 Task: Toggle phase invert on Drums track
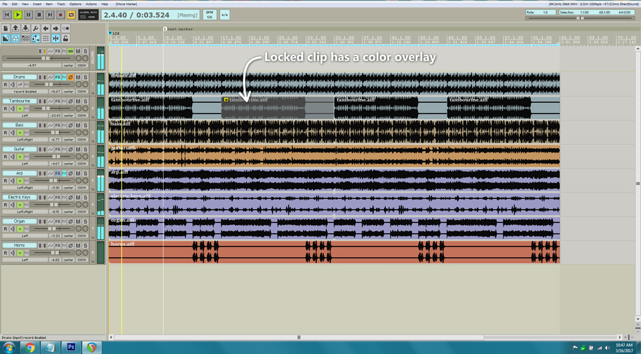pos(70,77)
